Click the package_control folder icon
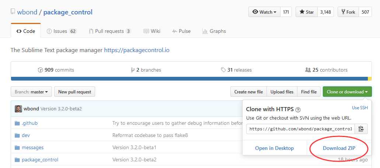 click(17, 160)
